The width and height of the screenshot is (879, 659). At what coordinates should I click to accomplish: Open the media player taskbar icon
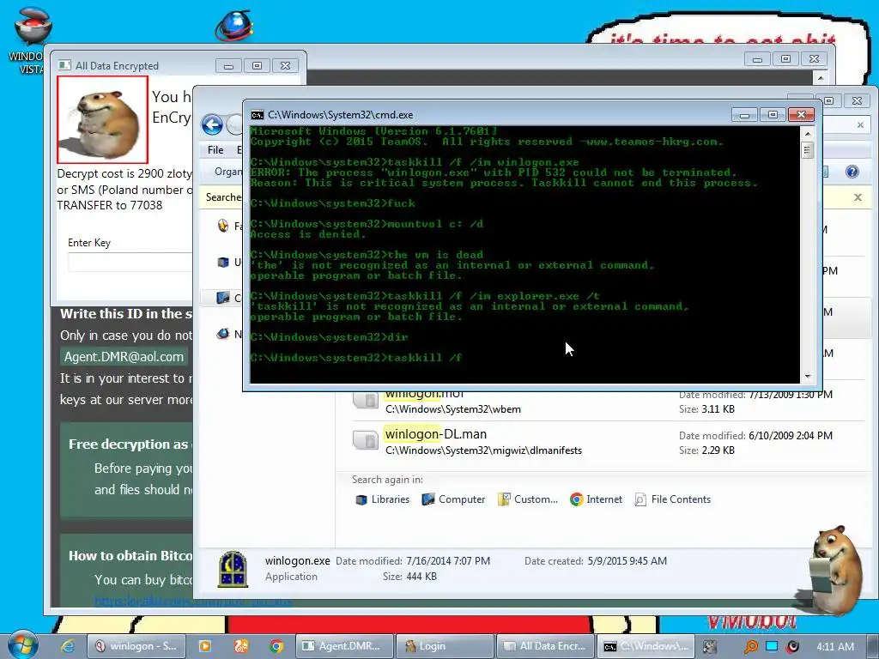tap(205, 646)
